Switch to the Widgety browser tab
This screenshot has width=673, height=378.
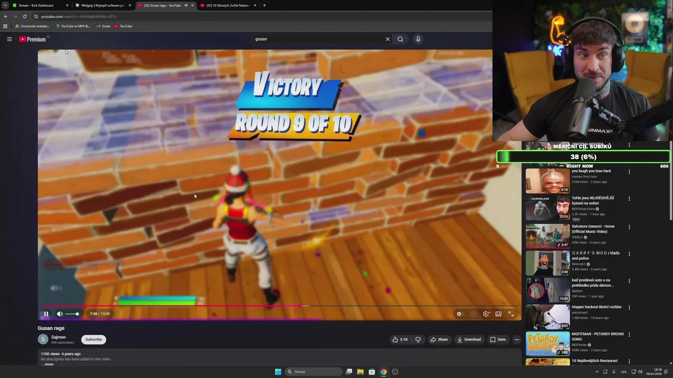[103, 5]
